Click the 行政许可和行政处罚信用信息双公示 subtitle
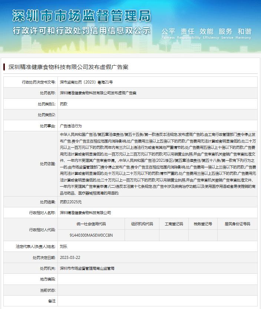 [82, 31]
